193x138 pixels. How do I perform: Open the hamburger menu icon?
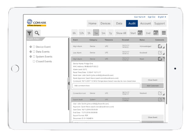[x=164, y=33]
